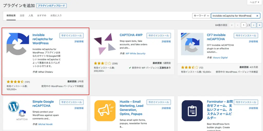This screenshot has height=131, width=263.
Task: Open 詳細情報 for the Forminator plugin
Action: click(x=253, y=108)
